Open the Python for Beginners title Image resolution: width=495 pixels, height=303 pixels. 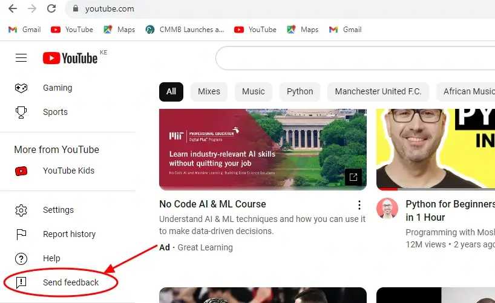(x=450, y=211)
